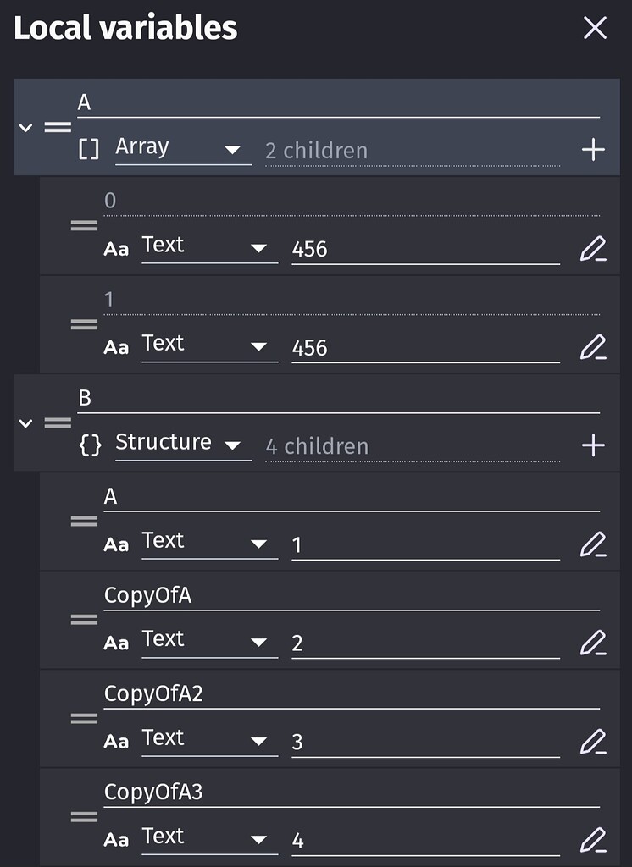Click the variable name field B
The height and width of the screenshot is (867, 632).
tap(339, 400)
